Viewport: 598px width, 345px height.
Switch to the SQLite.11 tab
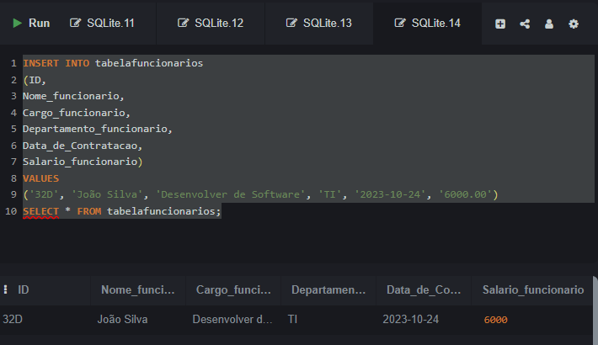pos(110,24)
